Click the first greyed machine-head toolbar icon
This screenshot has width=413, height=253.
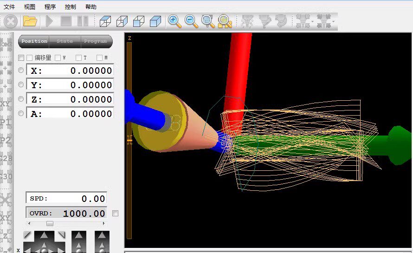pos(247,21)
